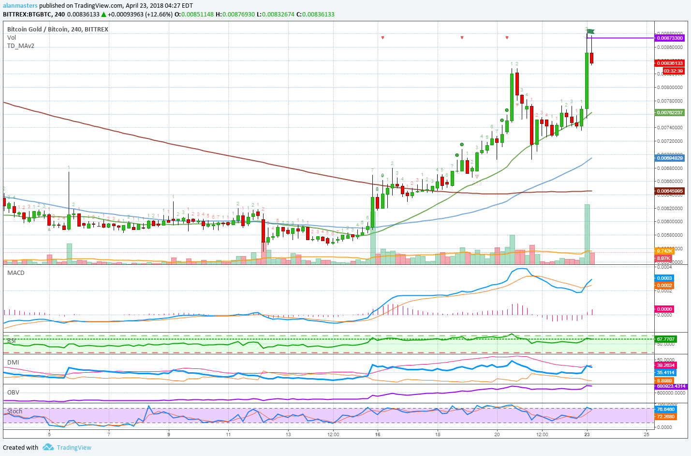The width and height of the screenshot is (691, 456).
Task: Click the Vol indicator label
Action: (12, 37)
